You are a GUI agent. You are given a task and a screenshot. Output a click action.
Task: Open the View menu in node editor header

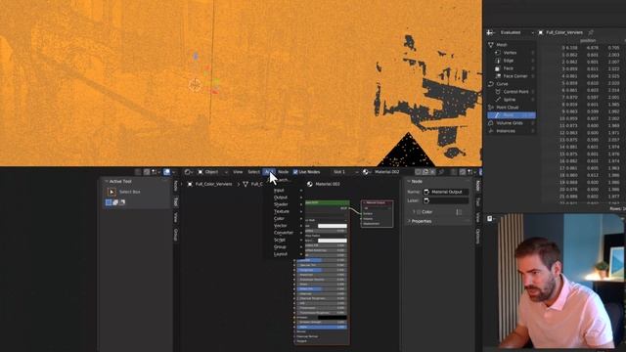[238, 172]
